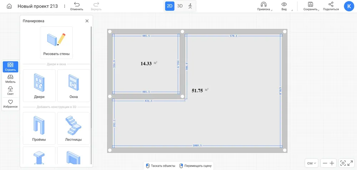Viewport: 357px width, 170px height.
Task: Add Лестницы staircase construction
Action: pyautogui.click(x=74, y=128)
